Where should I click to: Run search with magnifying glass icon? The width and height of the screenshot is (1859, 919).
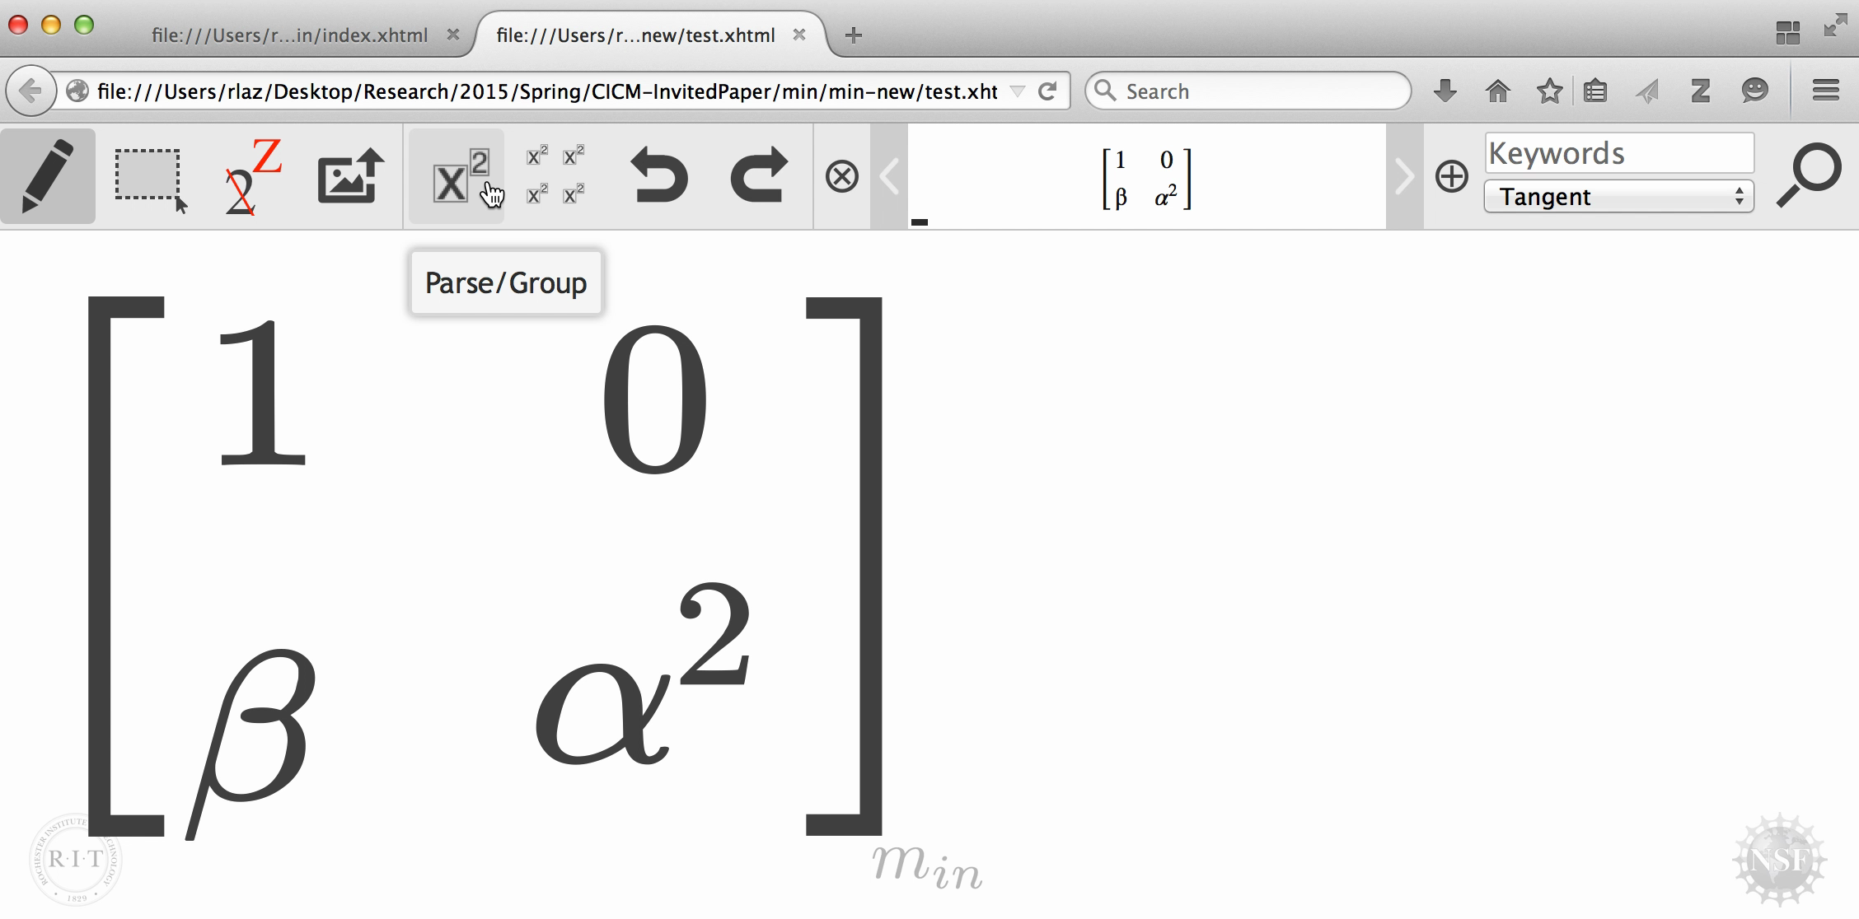coord(1808,175)
